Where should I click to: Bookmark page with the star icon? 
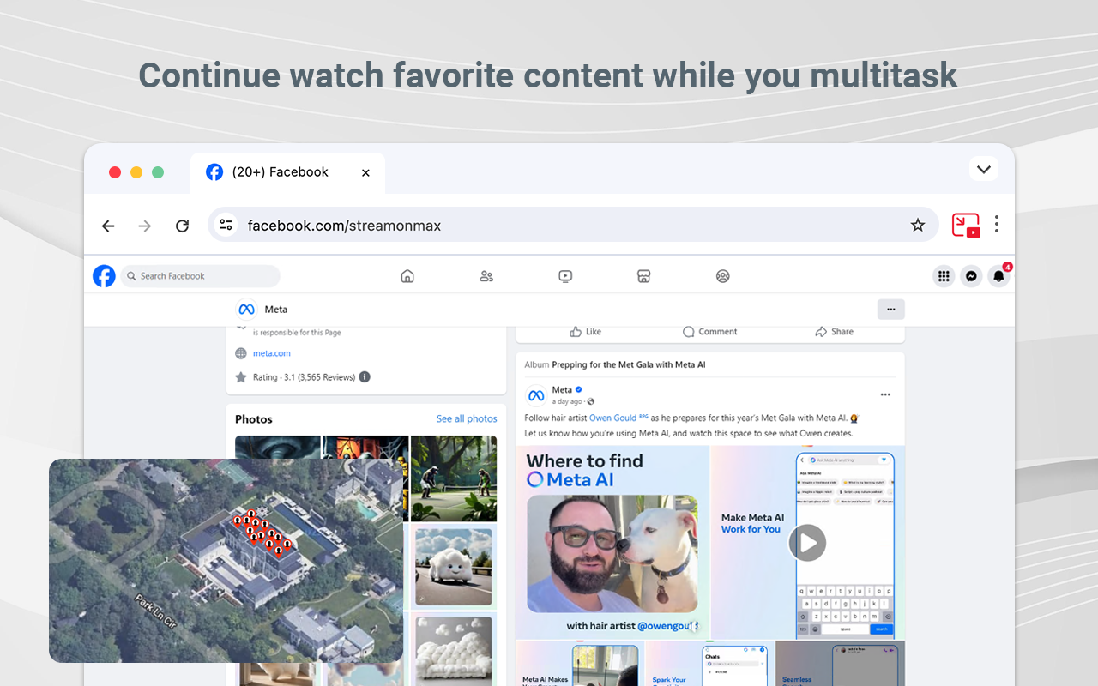coord(918,225)
